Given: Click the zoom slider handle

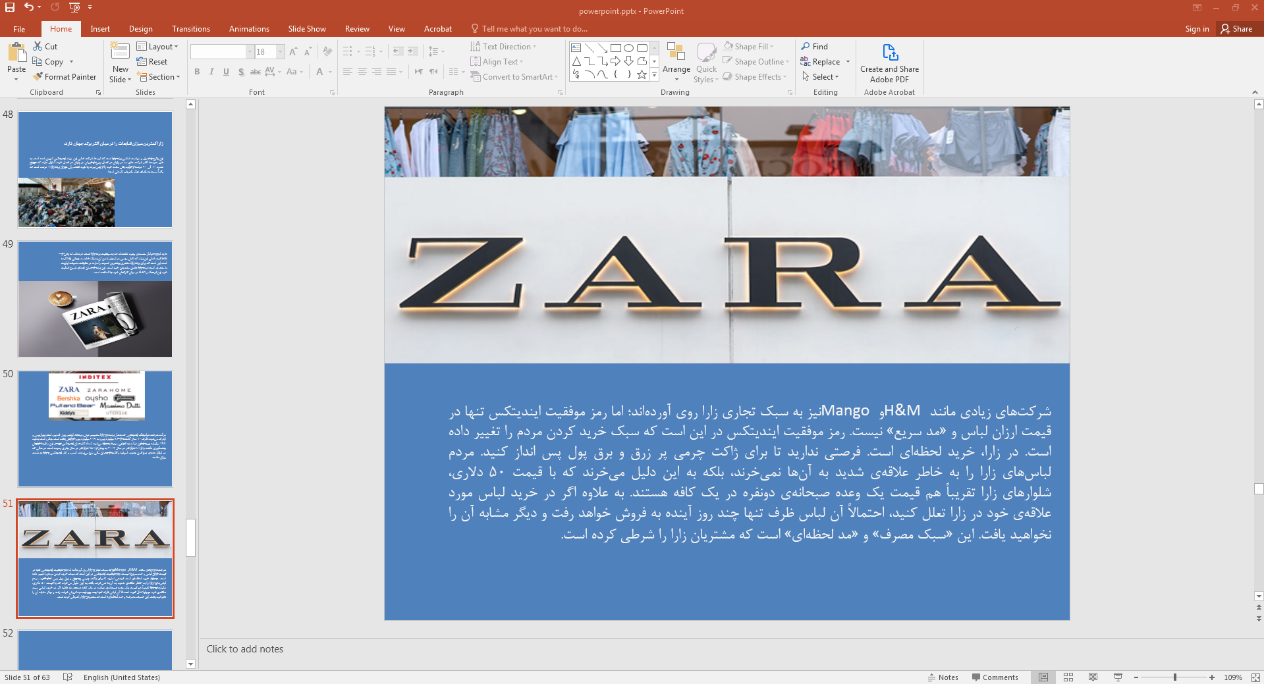Looking at the screenshot, I should click(x=1174, y=677).
